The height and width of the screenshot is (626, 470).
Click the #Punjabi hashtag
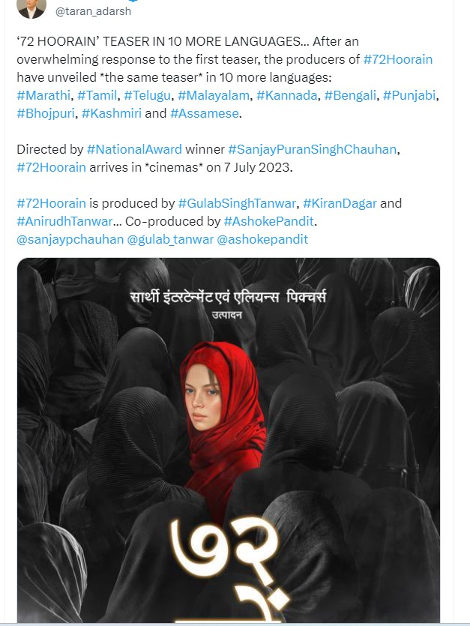tap(409, 95)
